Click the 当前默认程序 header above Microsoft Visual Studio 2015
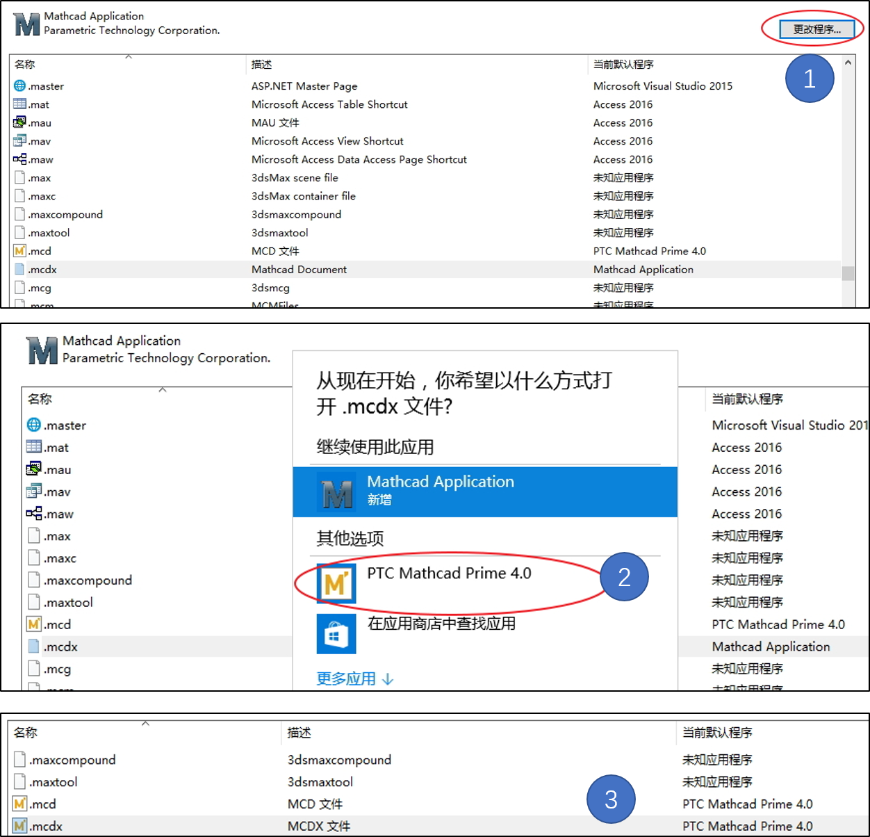 [x=623, y=65]
